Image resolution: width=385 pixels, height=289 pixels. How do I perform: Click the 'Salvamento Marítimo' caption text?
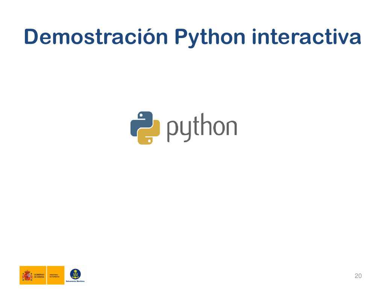pyautogui.click(x=76, y=281)
